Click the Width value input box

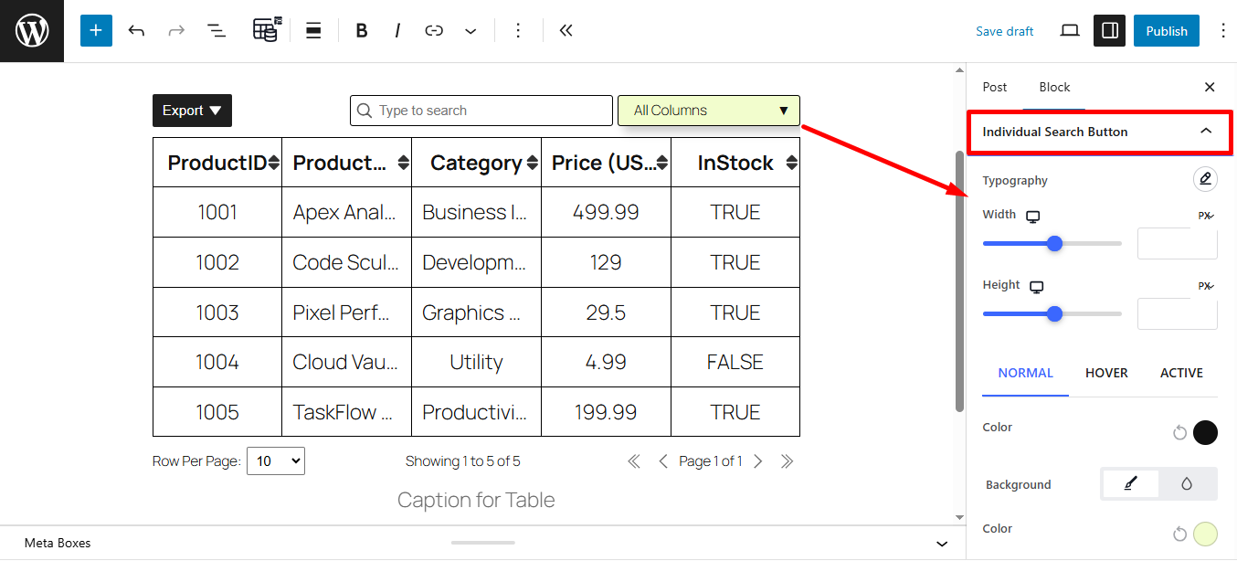click(x=1177, y=244)
